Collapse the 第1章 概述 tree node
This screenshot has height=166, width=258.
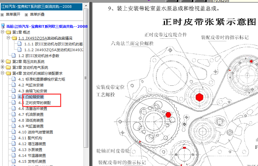click(3, 32)
